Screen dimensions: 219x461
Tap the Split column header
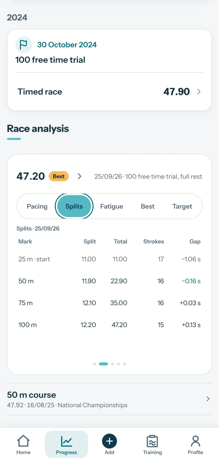(90, 241)
